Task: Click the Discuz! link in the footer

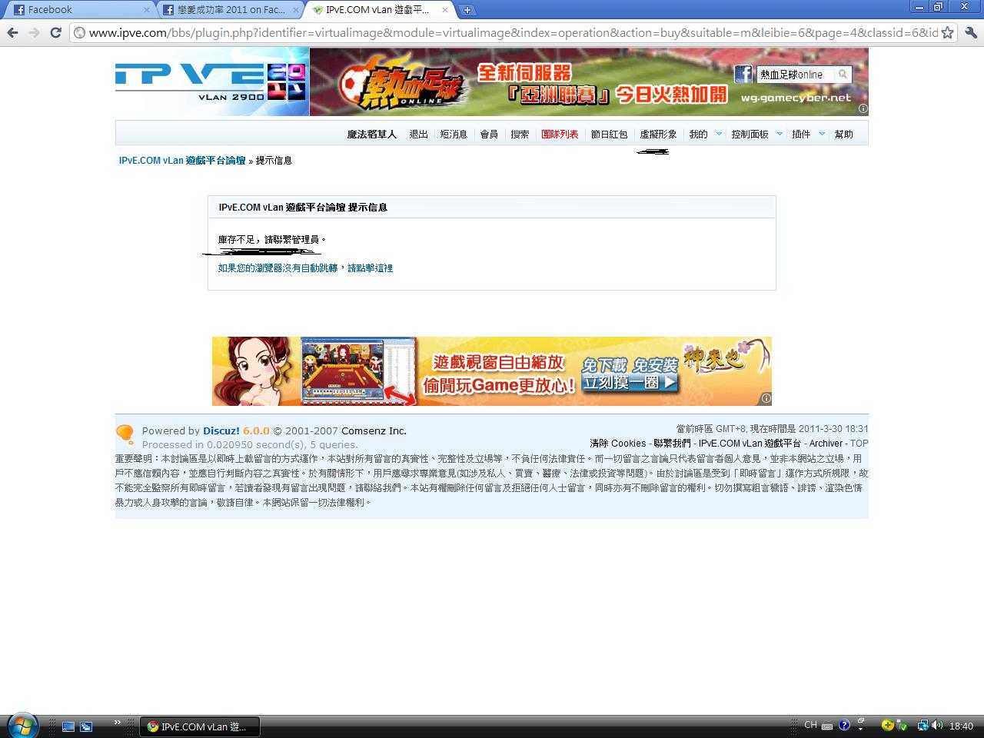Action: (221, 431)
